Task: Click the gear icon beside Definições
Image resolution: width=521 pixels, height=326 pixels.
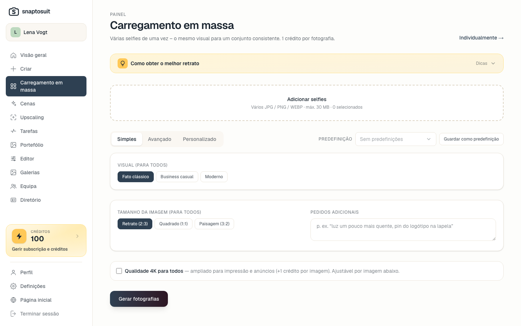Action: (x=13, y=286)
